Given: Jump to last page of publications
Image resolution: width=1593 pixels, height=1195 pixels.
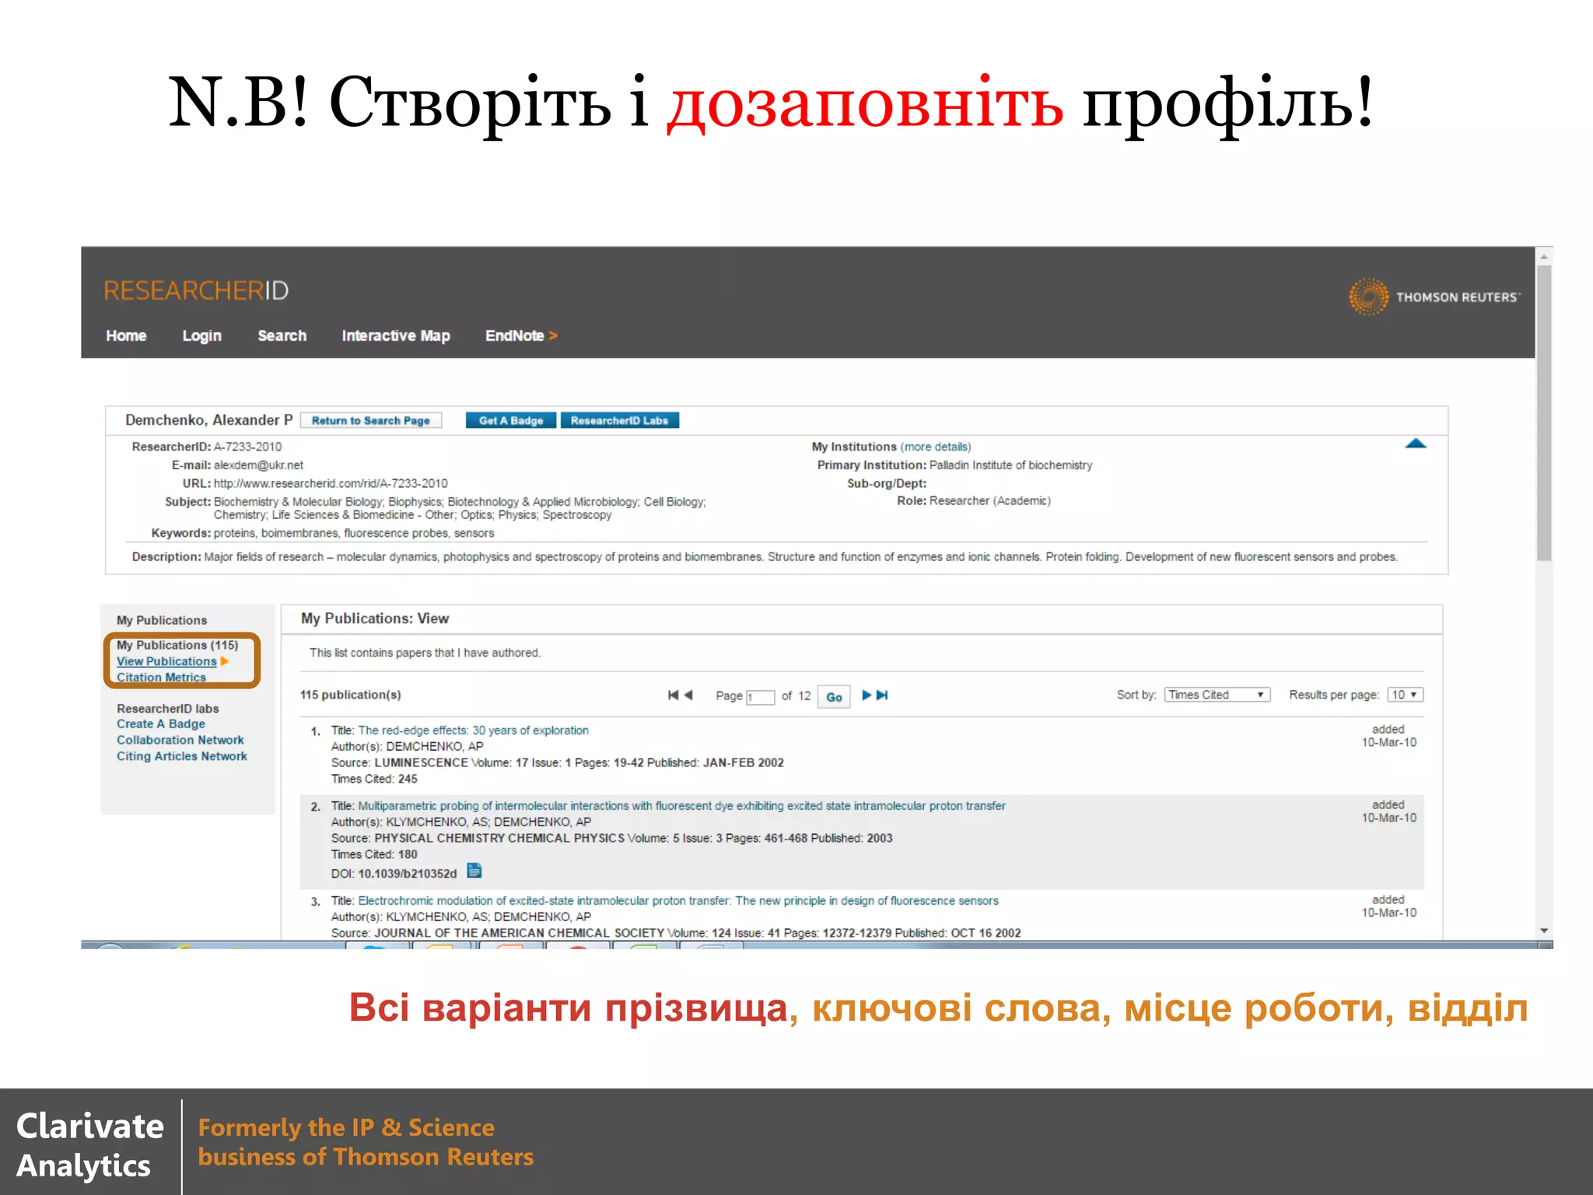Looking at the screenshot, I should pyautogui.click(x=882, y=695).
